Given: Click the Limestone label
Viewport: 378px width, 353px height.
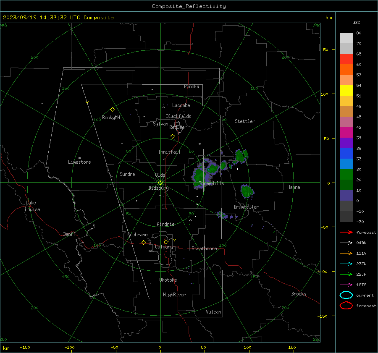Looking at the screenshot, I should coord(79,162).
